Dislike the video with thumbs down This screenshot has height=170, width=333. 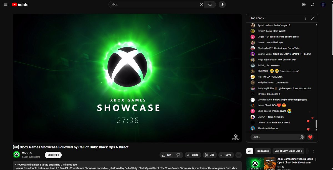click(x=178, y=155)
